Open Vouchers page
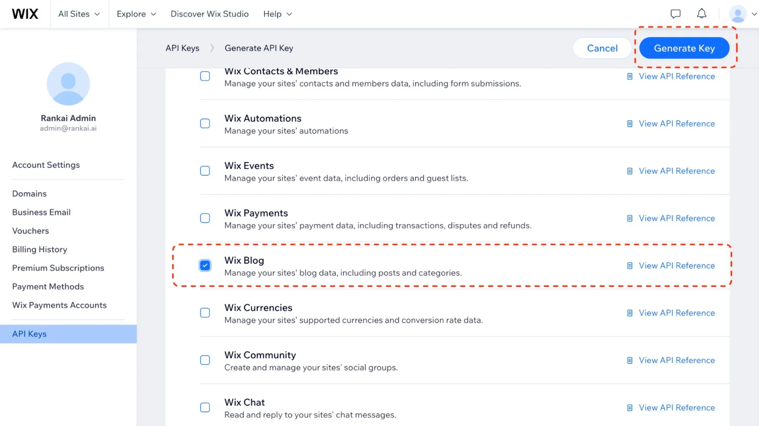The image size is (759, 426). pyautogui.click(x=30, y=231)
